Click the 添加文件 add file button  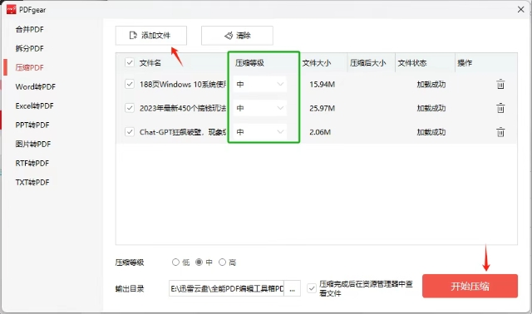[x=151, y=35]
